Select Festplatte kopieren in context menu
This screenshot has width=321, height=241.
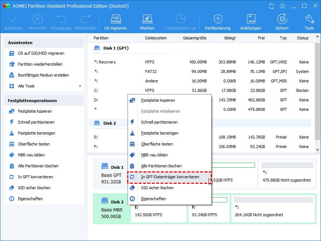[158, 100]
